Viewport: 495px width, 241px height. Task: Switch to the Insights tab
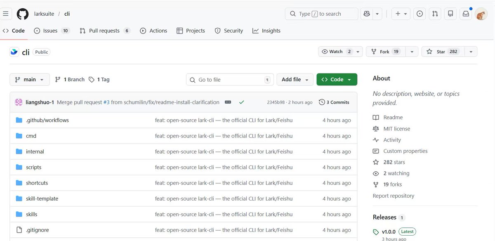[266, 31]
